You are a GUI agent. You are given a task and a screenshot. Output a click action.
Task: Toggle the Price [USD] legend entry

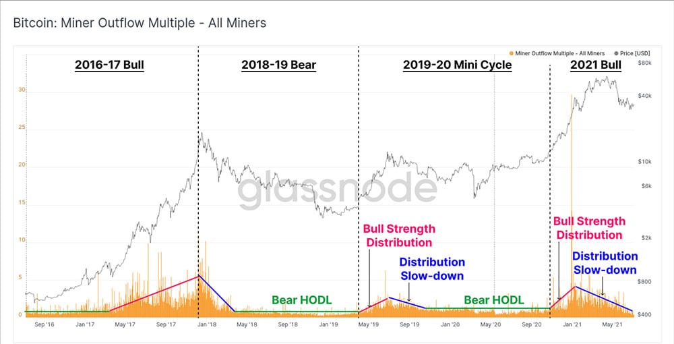coord(632,53)
